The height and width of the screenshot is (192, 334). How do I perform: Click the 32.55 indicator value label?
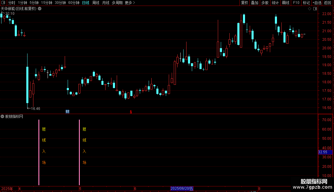point(325,152)
